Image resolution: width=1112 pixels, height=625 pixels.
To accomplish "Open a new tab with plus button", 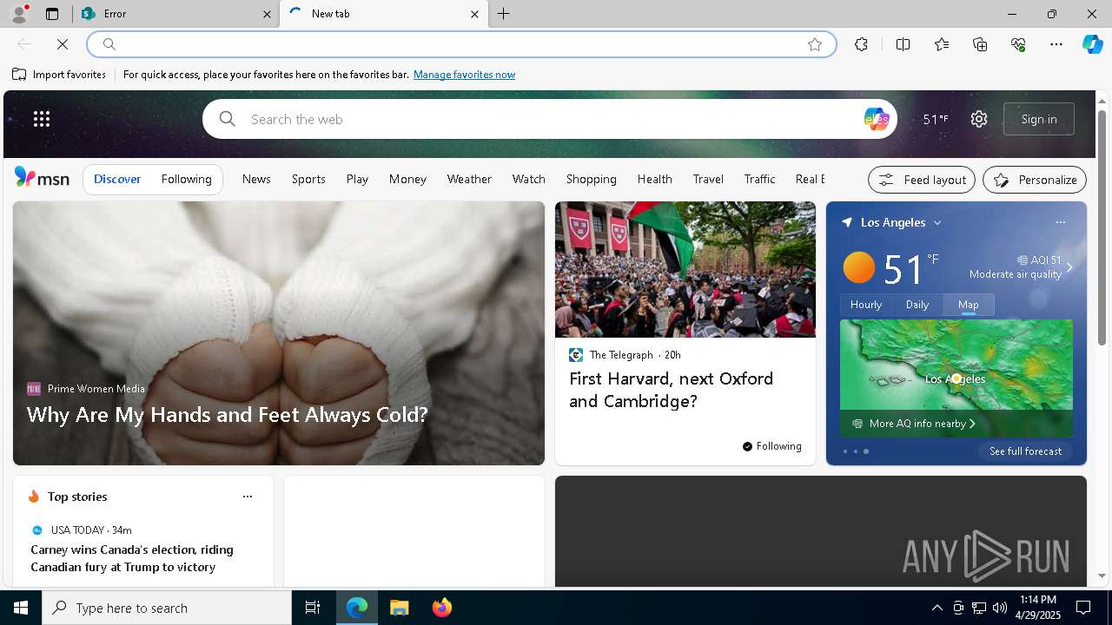I will click(x=504, y=14).
